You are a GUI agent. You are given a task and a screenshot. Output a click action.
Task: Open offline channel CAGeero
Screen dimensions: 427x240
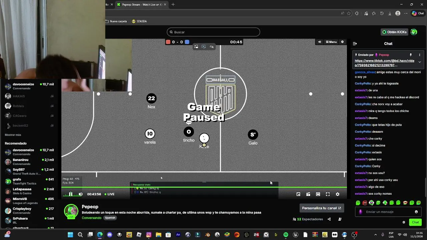pos(29,116)
